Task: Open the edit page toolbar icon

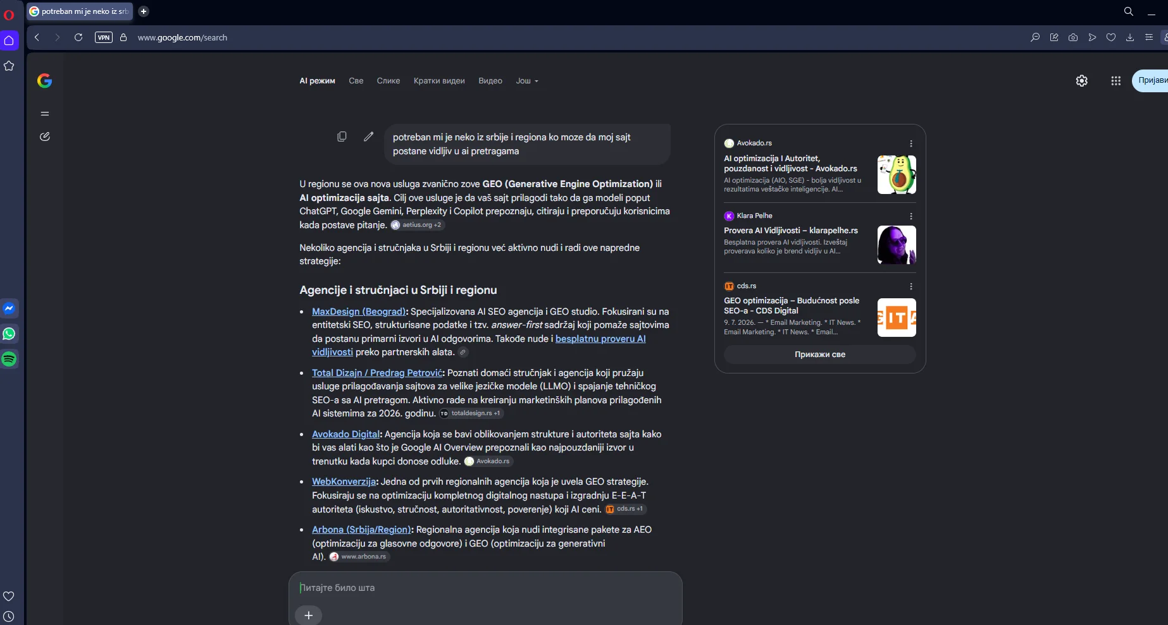Action: 1054,37
